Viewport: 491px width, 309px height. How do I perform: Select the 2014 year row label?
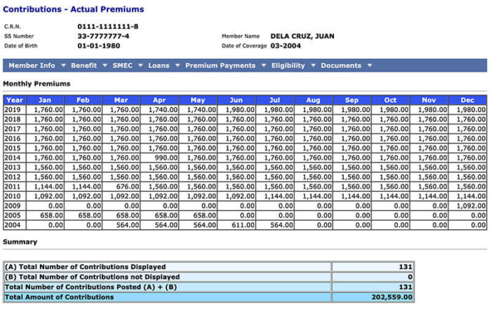coord(13,158)
